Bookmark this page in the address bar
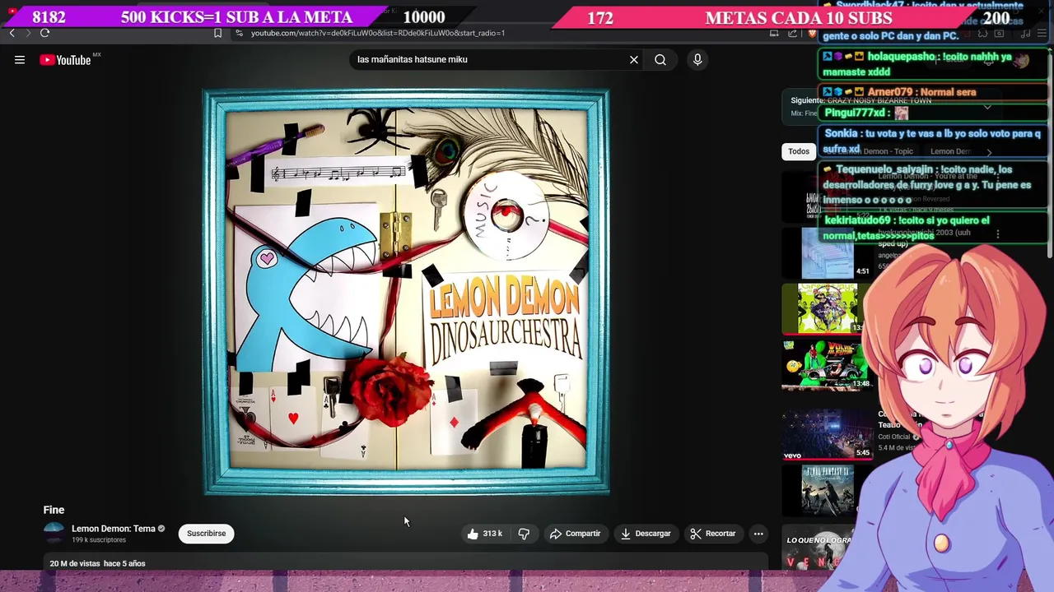This screenshot has height=592, width=1054. click(217, 33)
